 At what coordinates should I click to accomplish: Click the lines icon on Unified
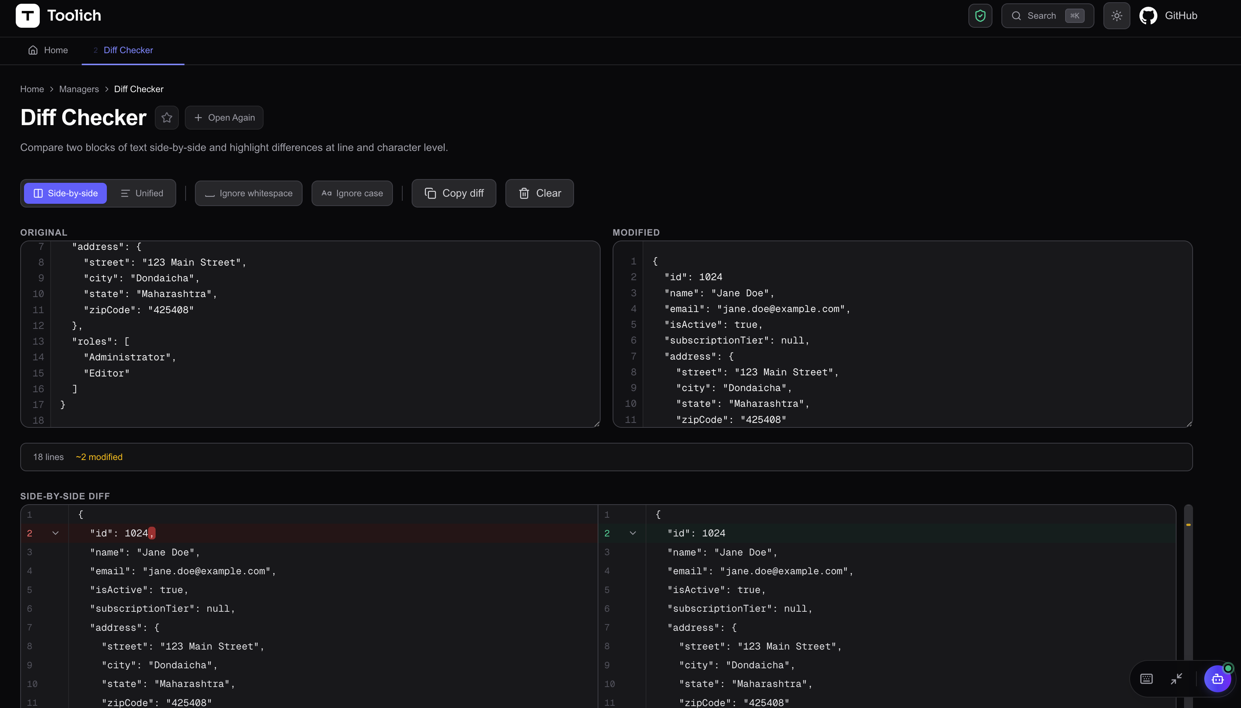click(125, 193)
